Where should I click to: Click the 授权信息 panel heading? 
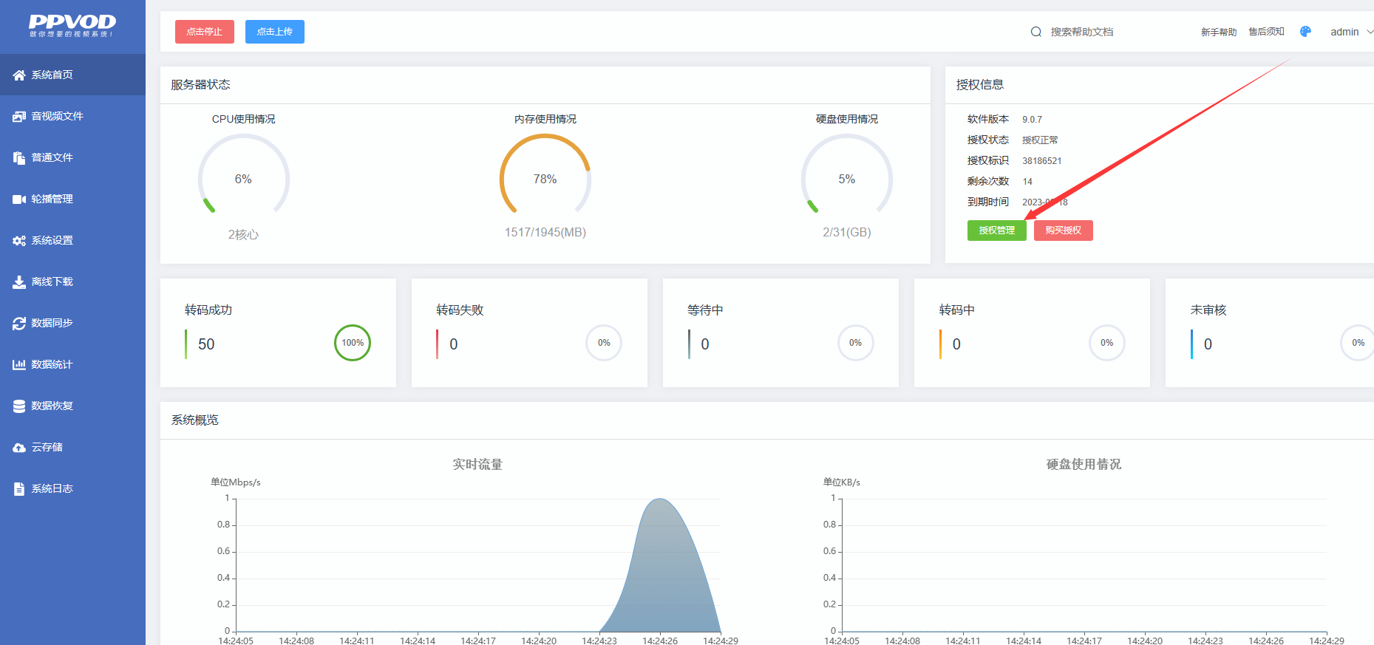coord(980,85)
